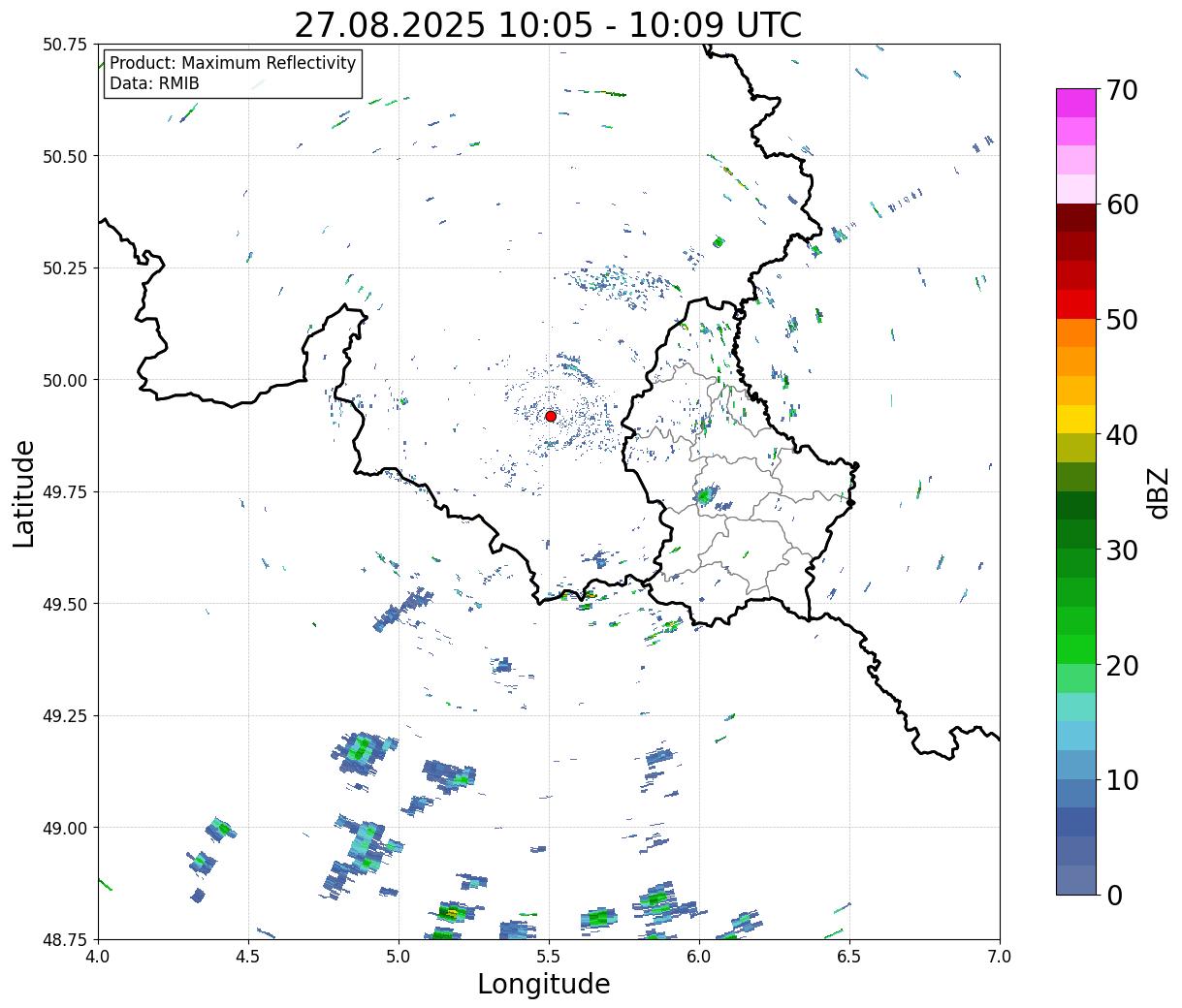The width and height of the screenshot is (1182, 1008).
Task: Select the orange swatch just below 50 dBZ
Action: [1076, 332]
